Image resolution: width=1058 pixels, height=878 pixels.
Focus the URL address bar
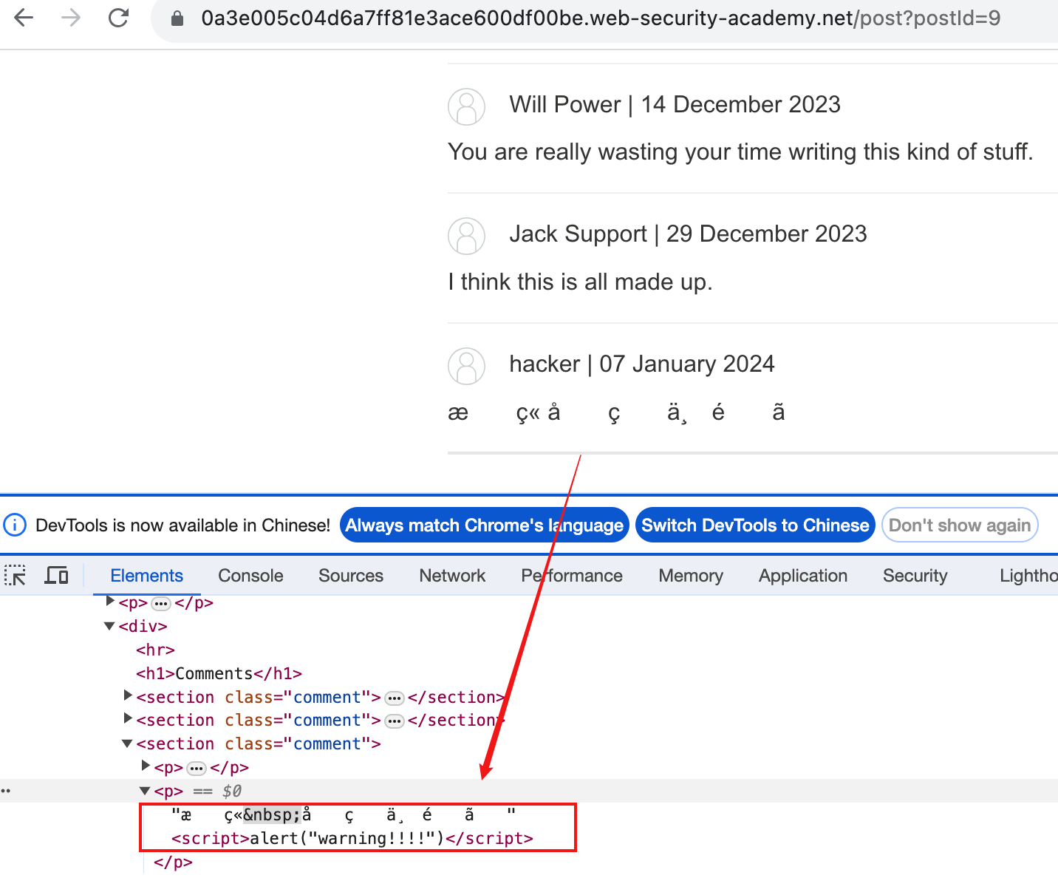[600, 18]
